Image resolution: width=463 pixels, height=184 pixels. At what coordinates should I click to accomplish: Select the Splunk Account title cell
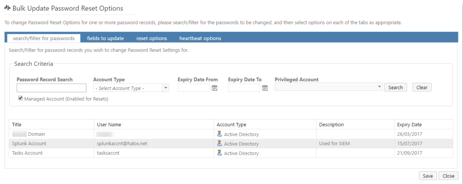click(x=29, y=143)
